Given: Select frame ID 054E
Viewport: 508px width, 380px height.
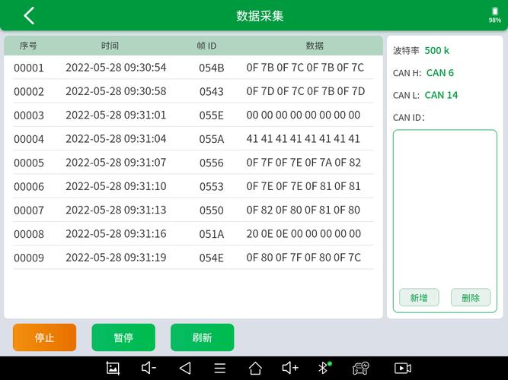Looking at the screenshot, I should click(x=212, y=258).
